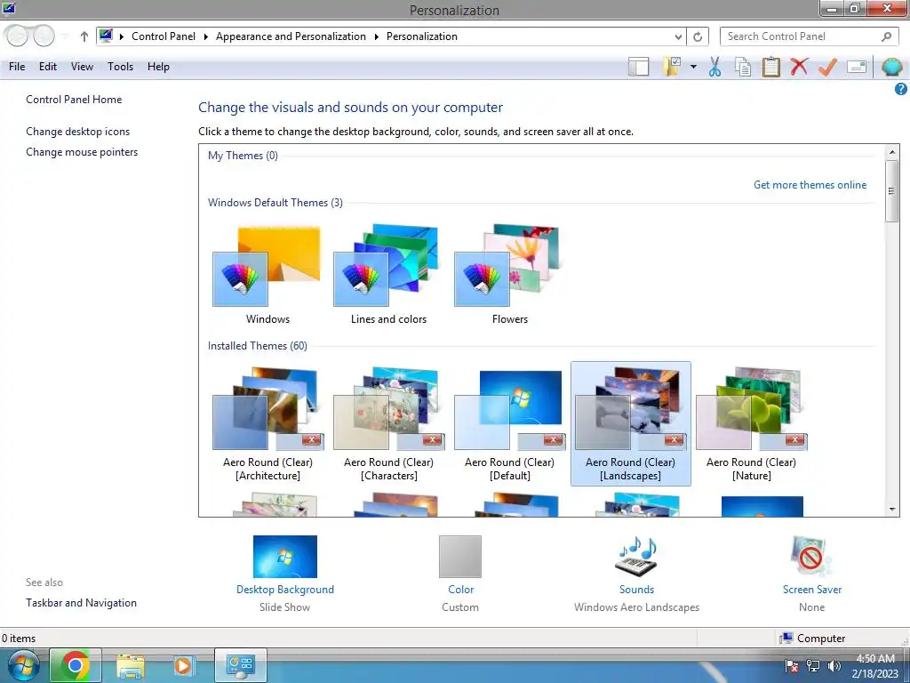
Task: Click the Up arrow navigation button
Action: coord(84,36)
